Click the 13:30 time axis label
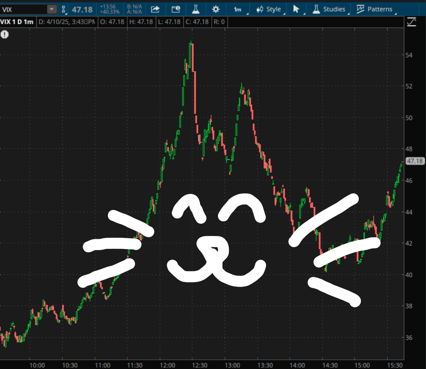Image resolution: width=426 pixels, height=369 pixels. click(x=265, y=365)
